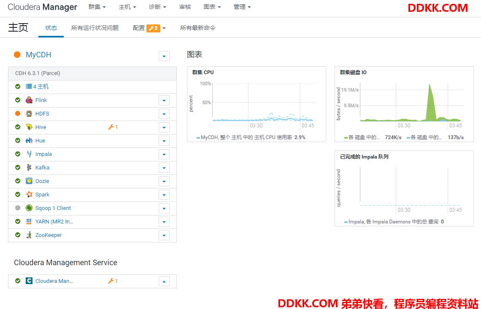Open the Impala actions dropdown
This screenshot has width=481, height=309.
coord(164,154)
